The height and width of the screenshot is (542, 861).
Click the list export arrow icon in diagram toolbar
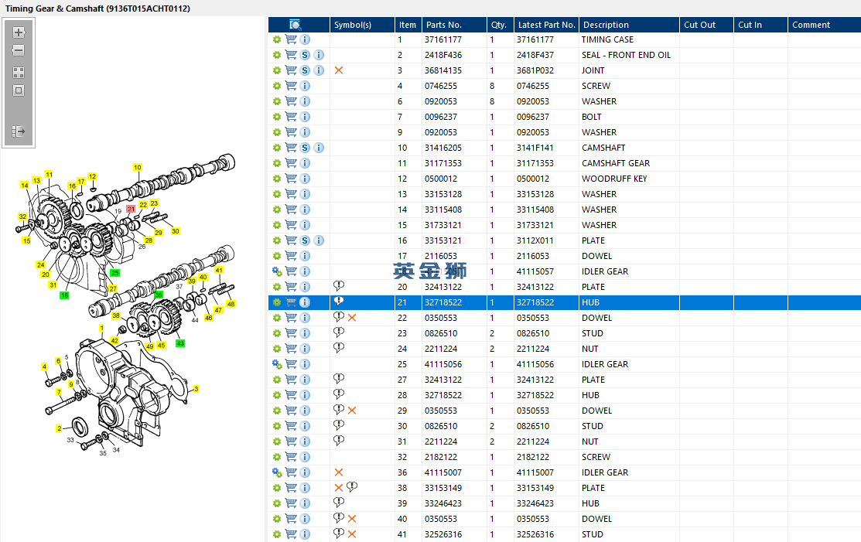click(x=19, y=131)
